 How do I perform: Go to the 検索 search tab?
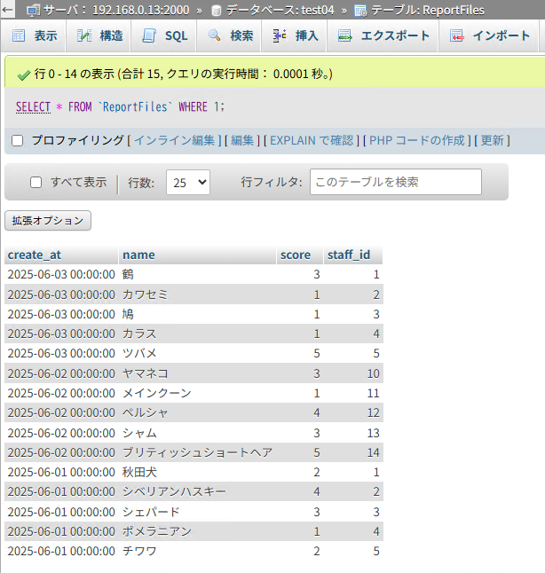(229, 35)
